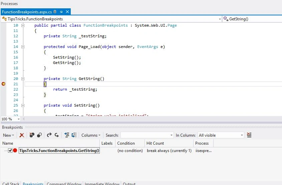The image size is (282, 185).
Task: Pin the FunctionBreakpoints.aspx.cs tab
Action: point(61,12)
